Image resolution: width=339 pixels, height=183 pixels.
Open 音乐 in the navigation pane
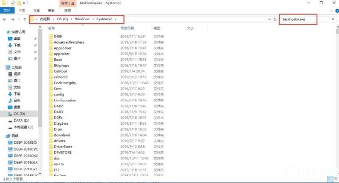point(17,101)
